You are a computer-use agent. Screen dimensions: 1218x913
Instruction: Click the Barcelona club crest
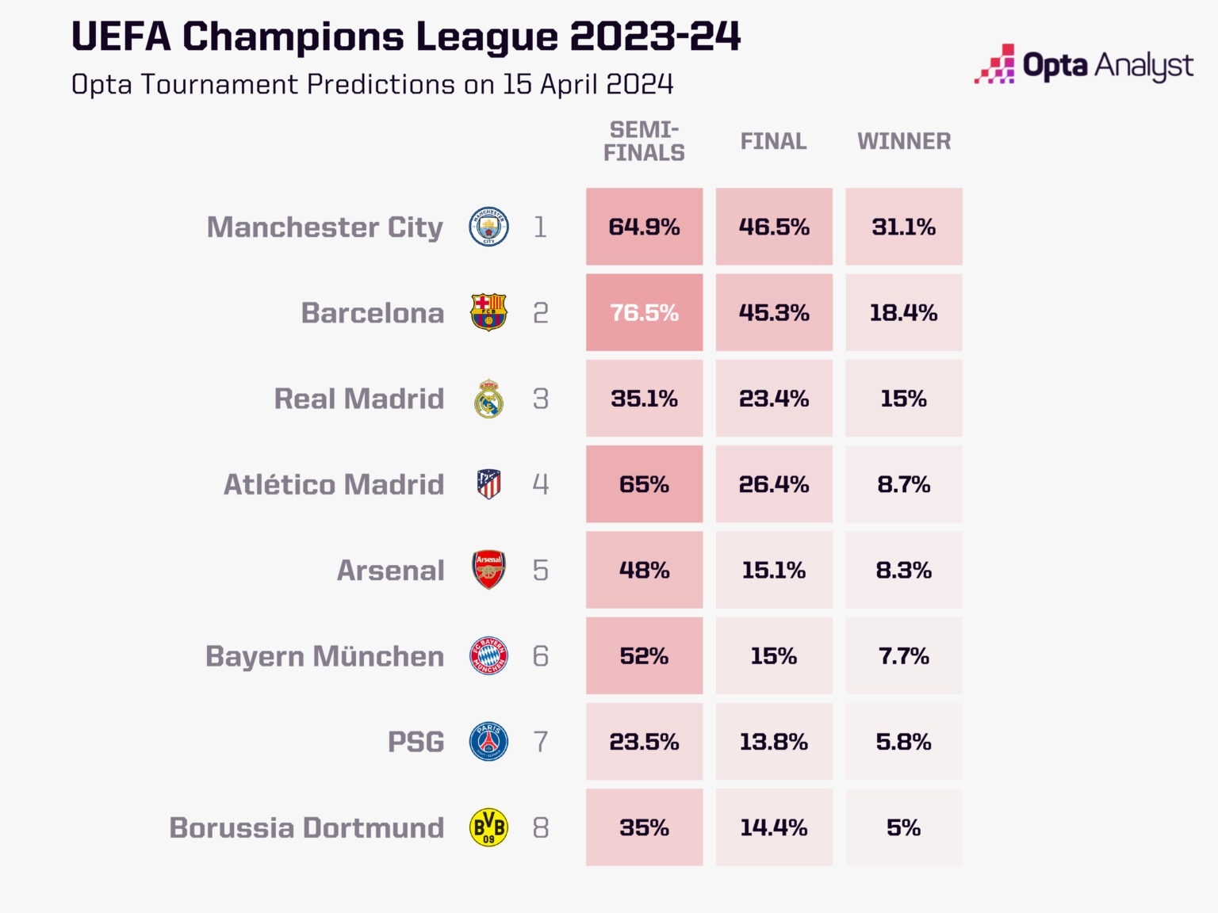coord(488,312)
